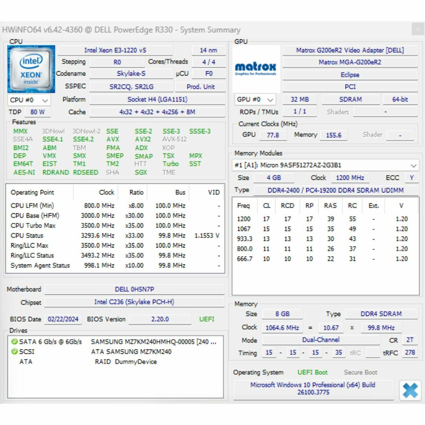
Task: Select the Ring/LLC Status row
Action: pyautogui.click(x=115, y=255)
